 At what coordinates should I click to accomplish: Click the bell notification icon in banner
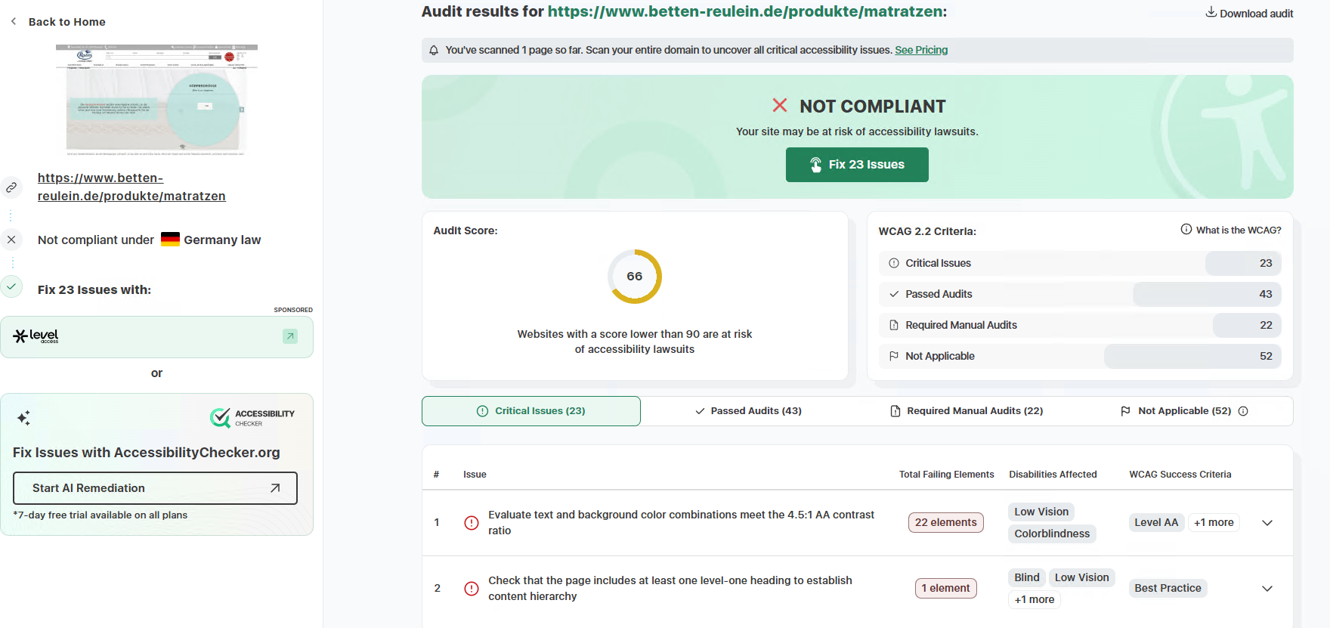434,50
